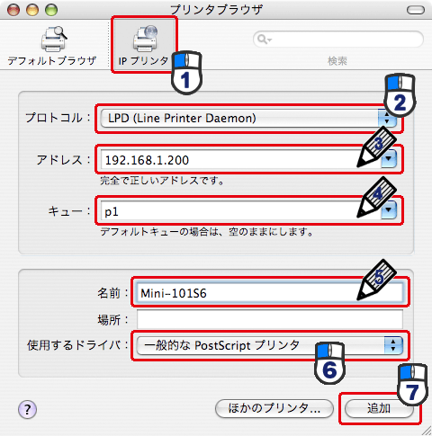
Task: Click the search magnifier icon
Action: pyautogui.click(x=263, y=39)
